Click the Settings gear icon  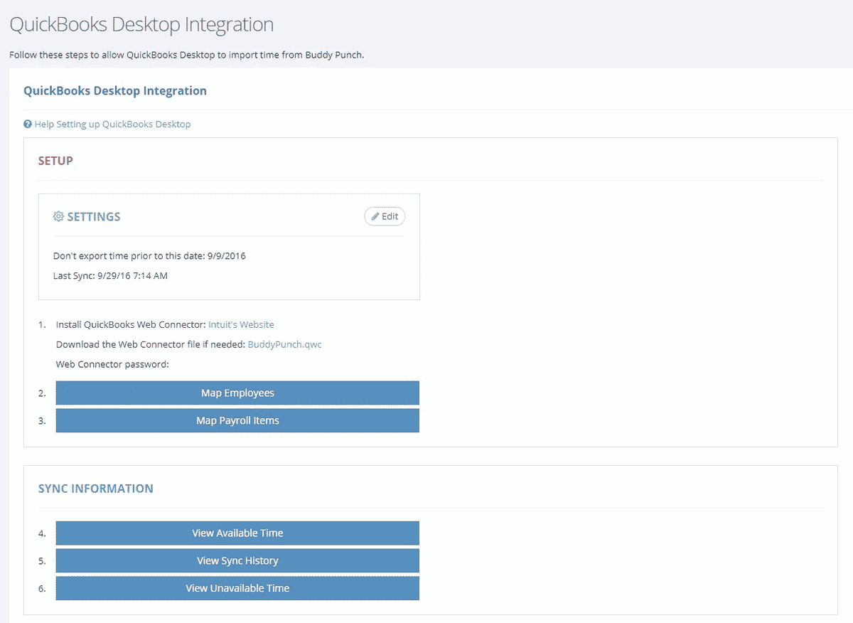pos(58,216)
